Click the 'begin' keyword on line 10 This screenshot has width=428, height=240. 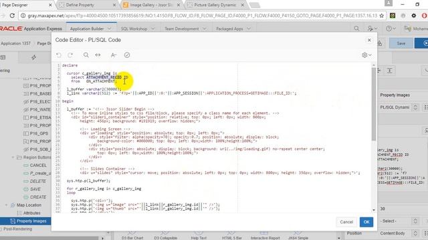click(x=68, y=101)
